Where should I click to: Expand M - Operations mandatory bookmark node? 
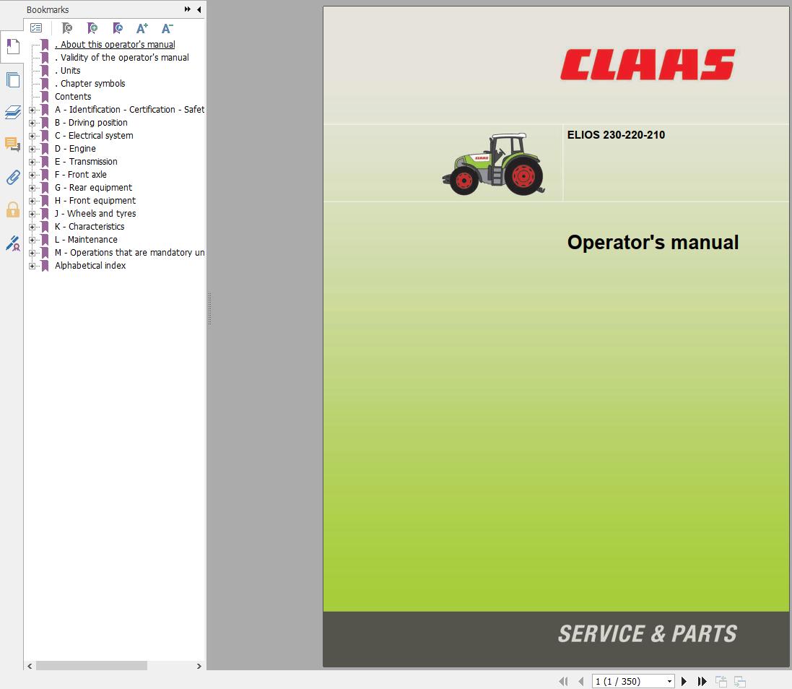click(32, 253)
